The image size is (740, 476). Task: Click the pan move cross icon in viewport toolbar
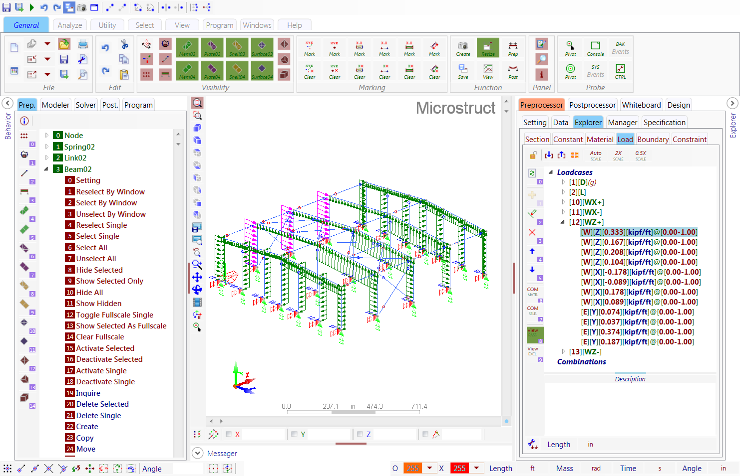click(x=197, y=277)
